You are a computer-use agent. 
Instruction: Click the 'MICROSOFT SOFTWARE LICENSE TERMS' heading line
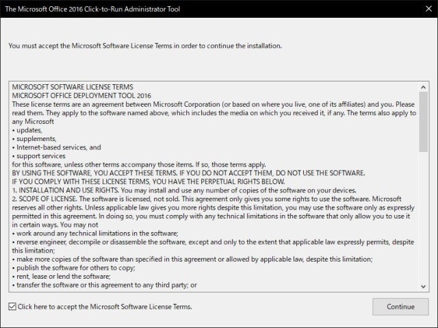73,87
